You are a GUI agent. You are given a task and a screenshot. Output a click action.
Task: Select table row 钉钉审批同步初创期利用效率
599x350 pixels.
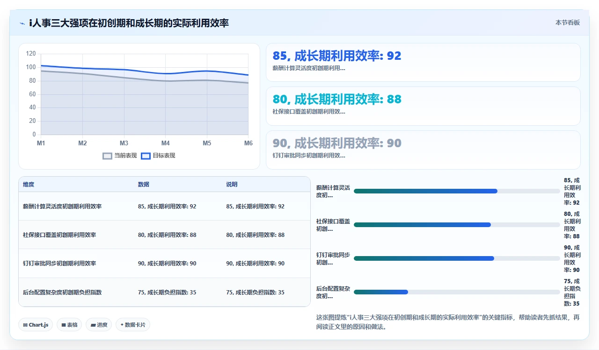click(164, 264)
